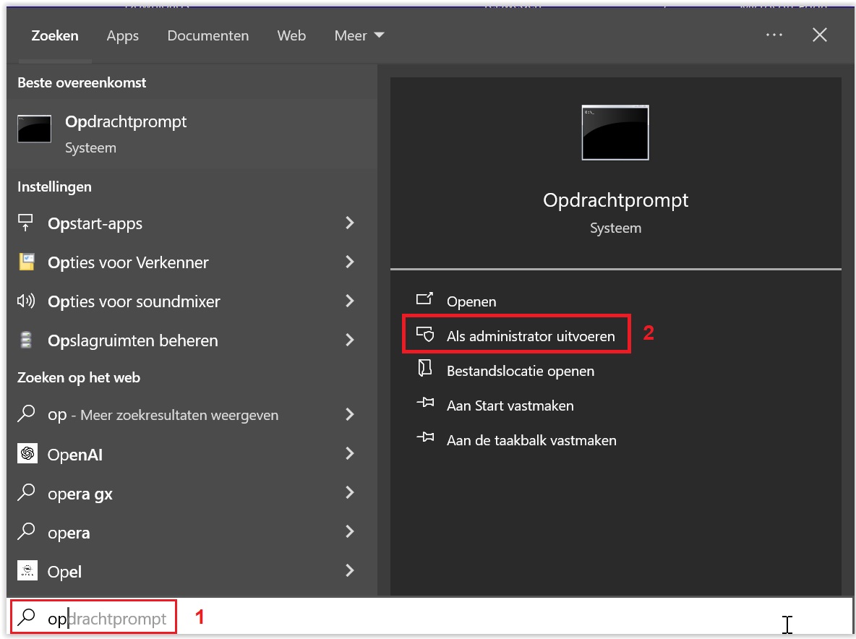Open the Meer dropdown menu
Screen dimensions: 856x639
pos(359,35)
